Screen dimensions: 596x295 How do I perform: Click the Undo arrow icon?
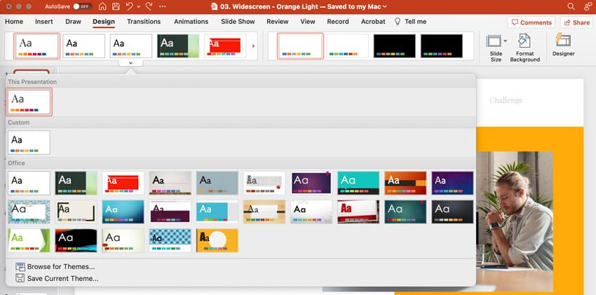pyautogui.click(x=130, y=6)
